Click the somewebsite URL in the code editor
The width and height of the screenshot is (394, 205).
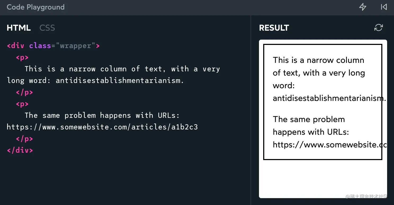coord(102,127)
